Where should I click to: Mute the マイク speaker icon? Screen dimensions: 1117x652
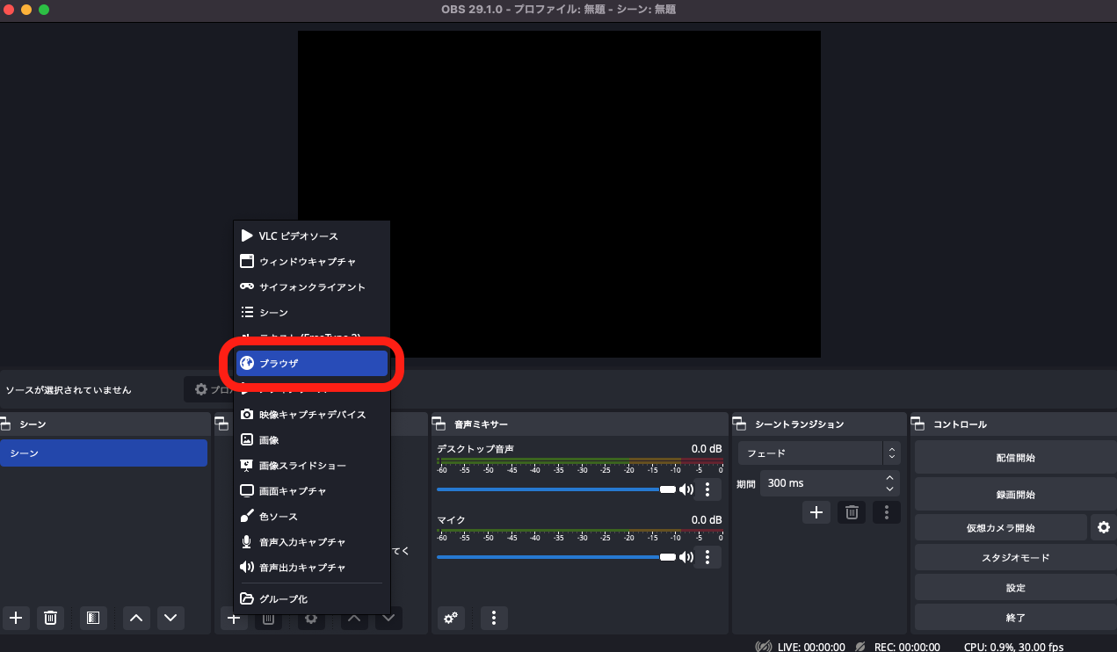point(686,557)
